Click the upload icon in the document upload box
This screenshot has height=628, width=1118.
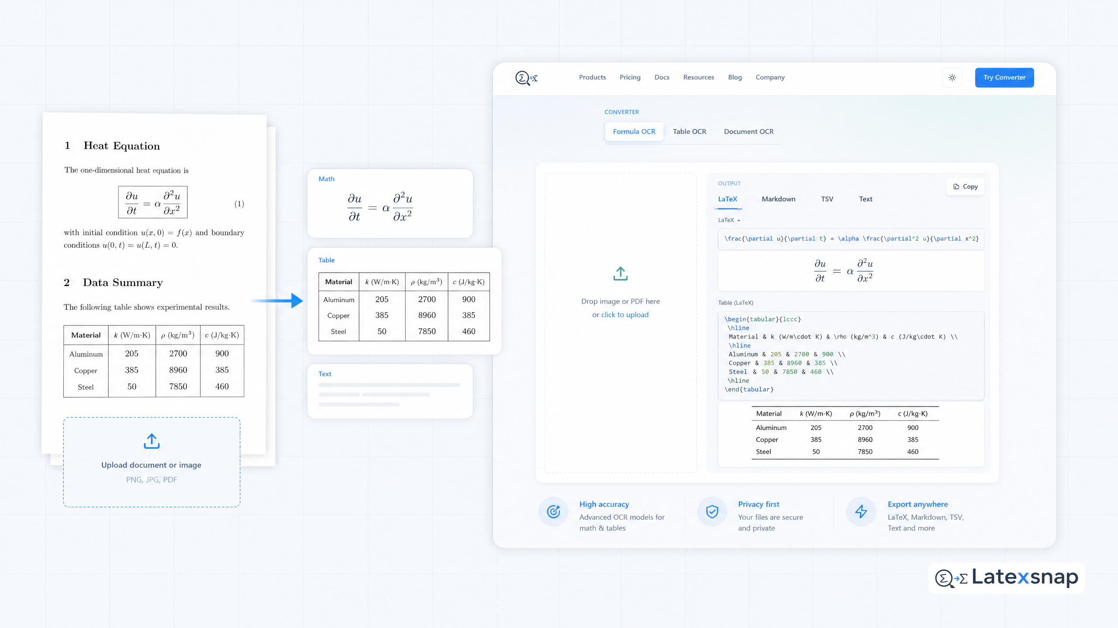[x=152, y=441]
